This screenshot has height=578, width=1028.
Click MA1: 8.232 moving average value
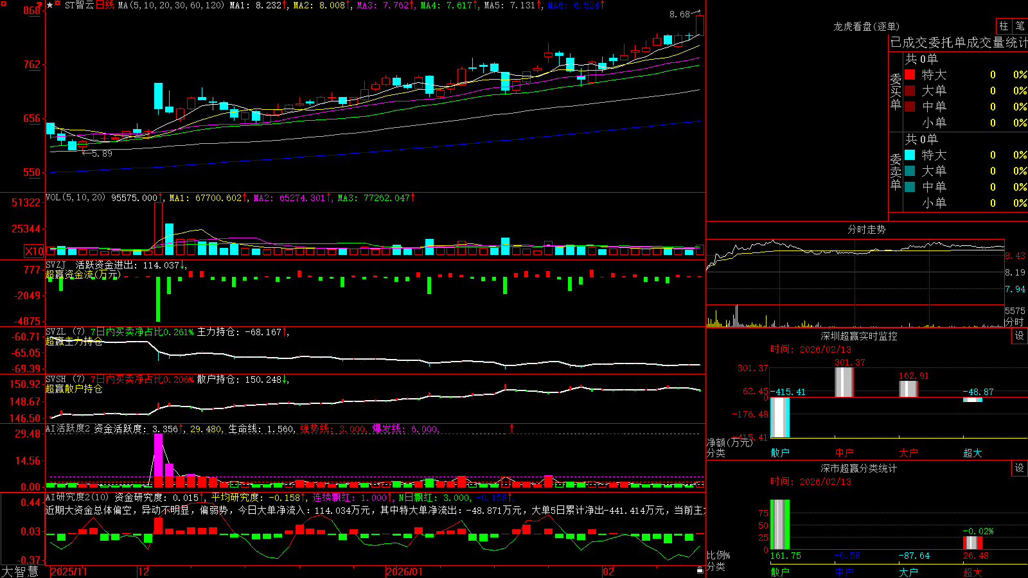(258, 5)
